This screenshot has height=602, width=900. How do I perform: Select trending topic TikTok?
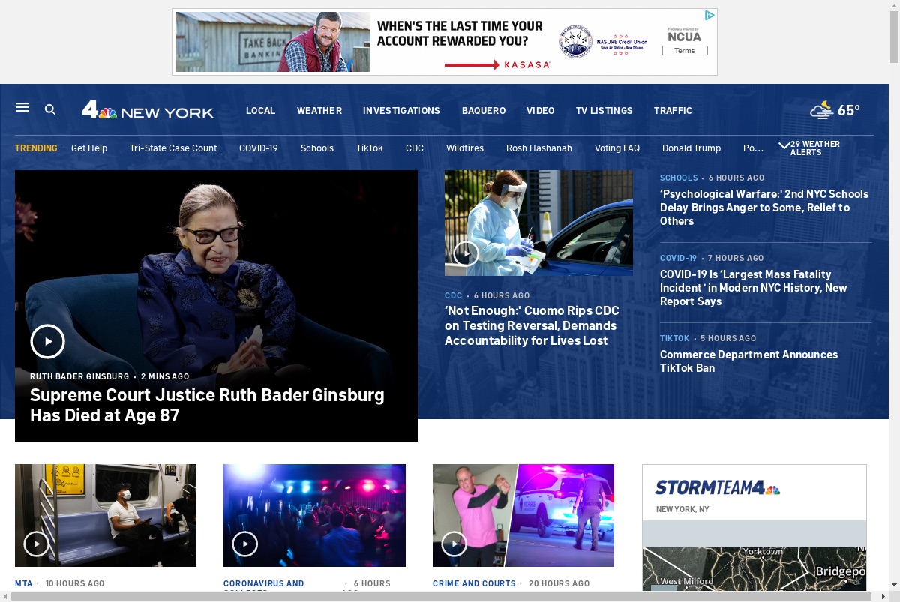370,148
